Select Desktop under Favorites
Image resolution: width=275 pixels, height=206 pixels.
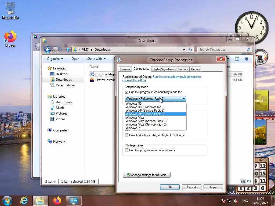tap(61, 74)
